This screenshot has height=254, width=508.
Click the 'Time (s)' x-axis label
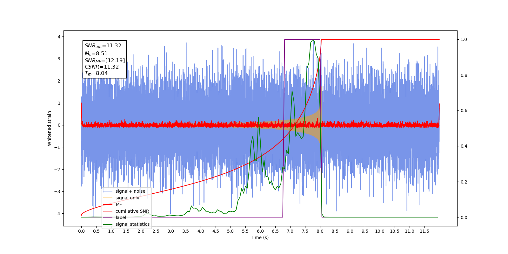pyautogui.click(x=260, y=237)
